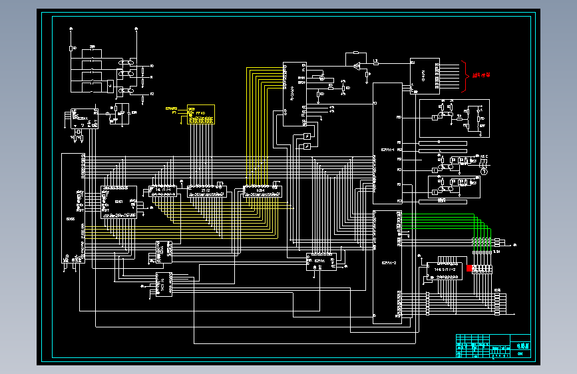Select the upper tall 8255 chip body
Screen dimensions: 577x374
387,143
